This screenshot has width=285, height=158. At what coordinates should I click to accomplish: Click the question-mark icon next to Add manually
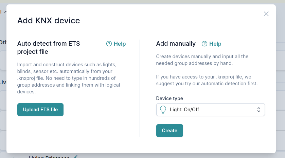pos(204,44)
